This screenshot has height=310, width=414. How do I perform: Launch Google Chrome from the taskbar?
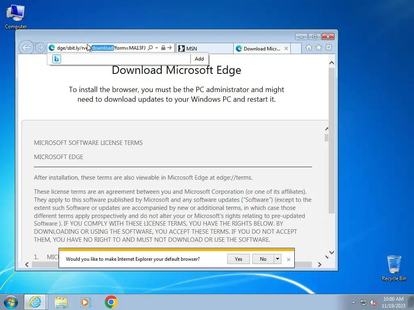(111, 302)
